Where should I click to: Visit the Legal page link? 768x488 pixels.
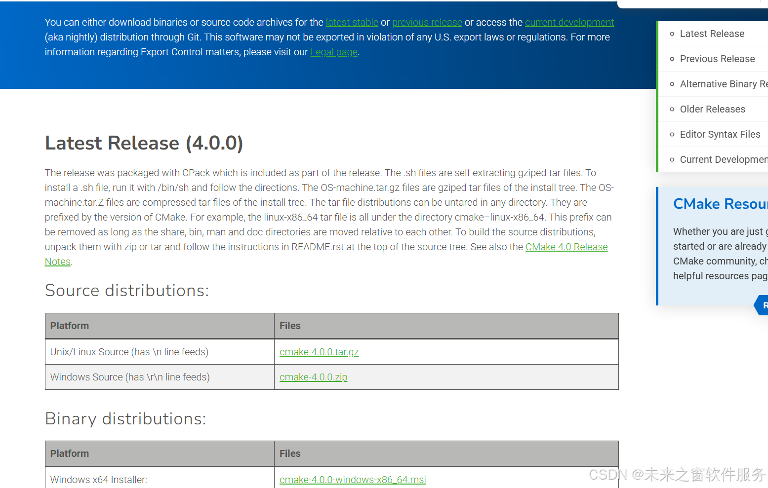[x=334, y=52]
